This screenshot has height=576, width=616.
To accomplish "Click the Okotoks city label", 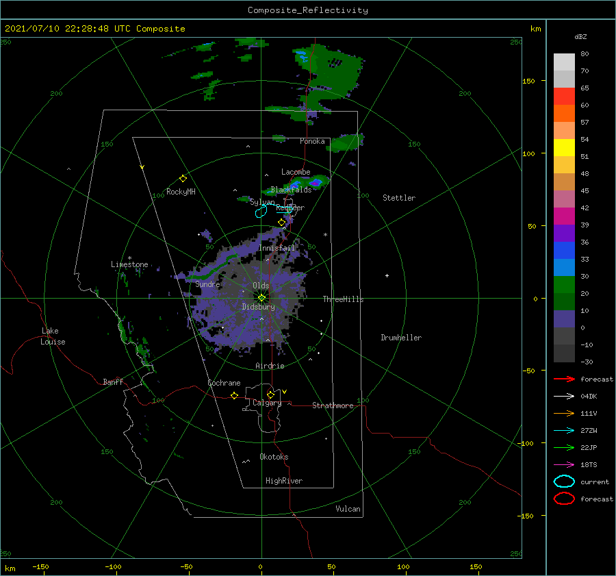I will coord(274,457).
